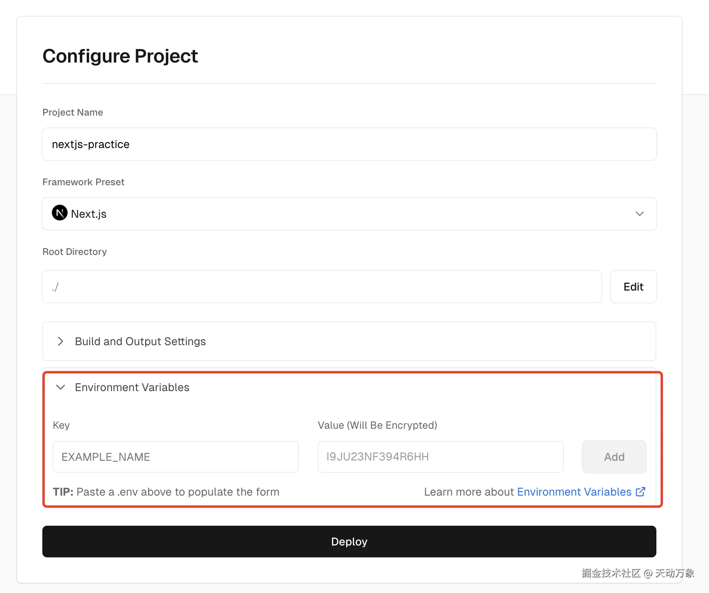Click the Value (Will Be Encrypted) input
The image size is (709, 593).
[440, 457]
